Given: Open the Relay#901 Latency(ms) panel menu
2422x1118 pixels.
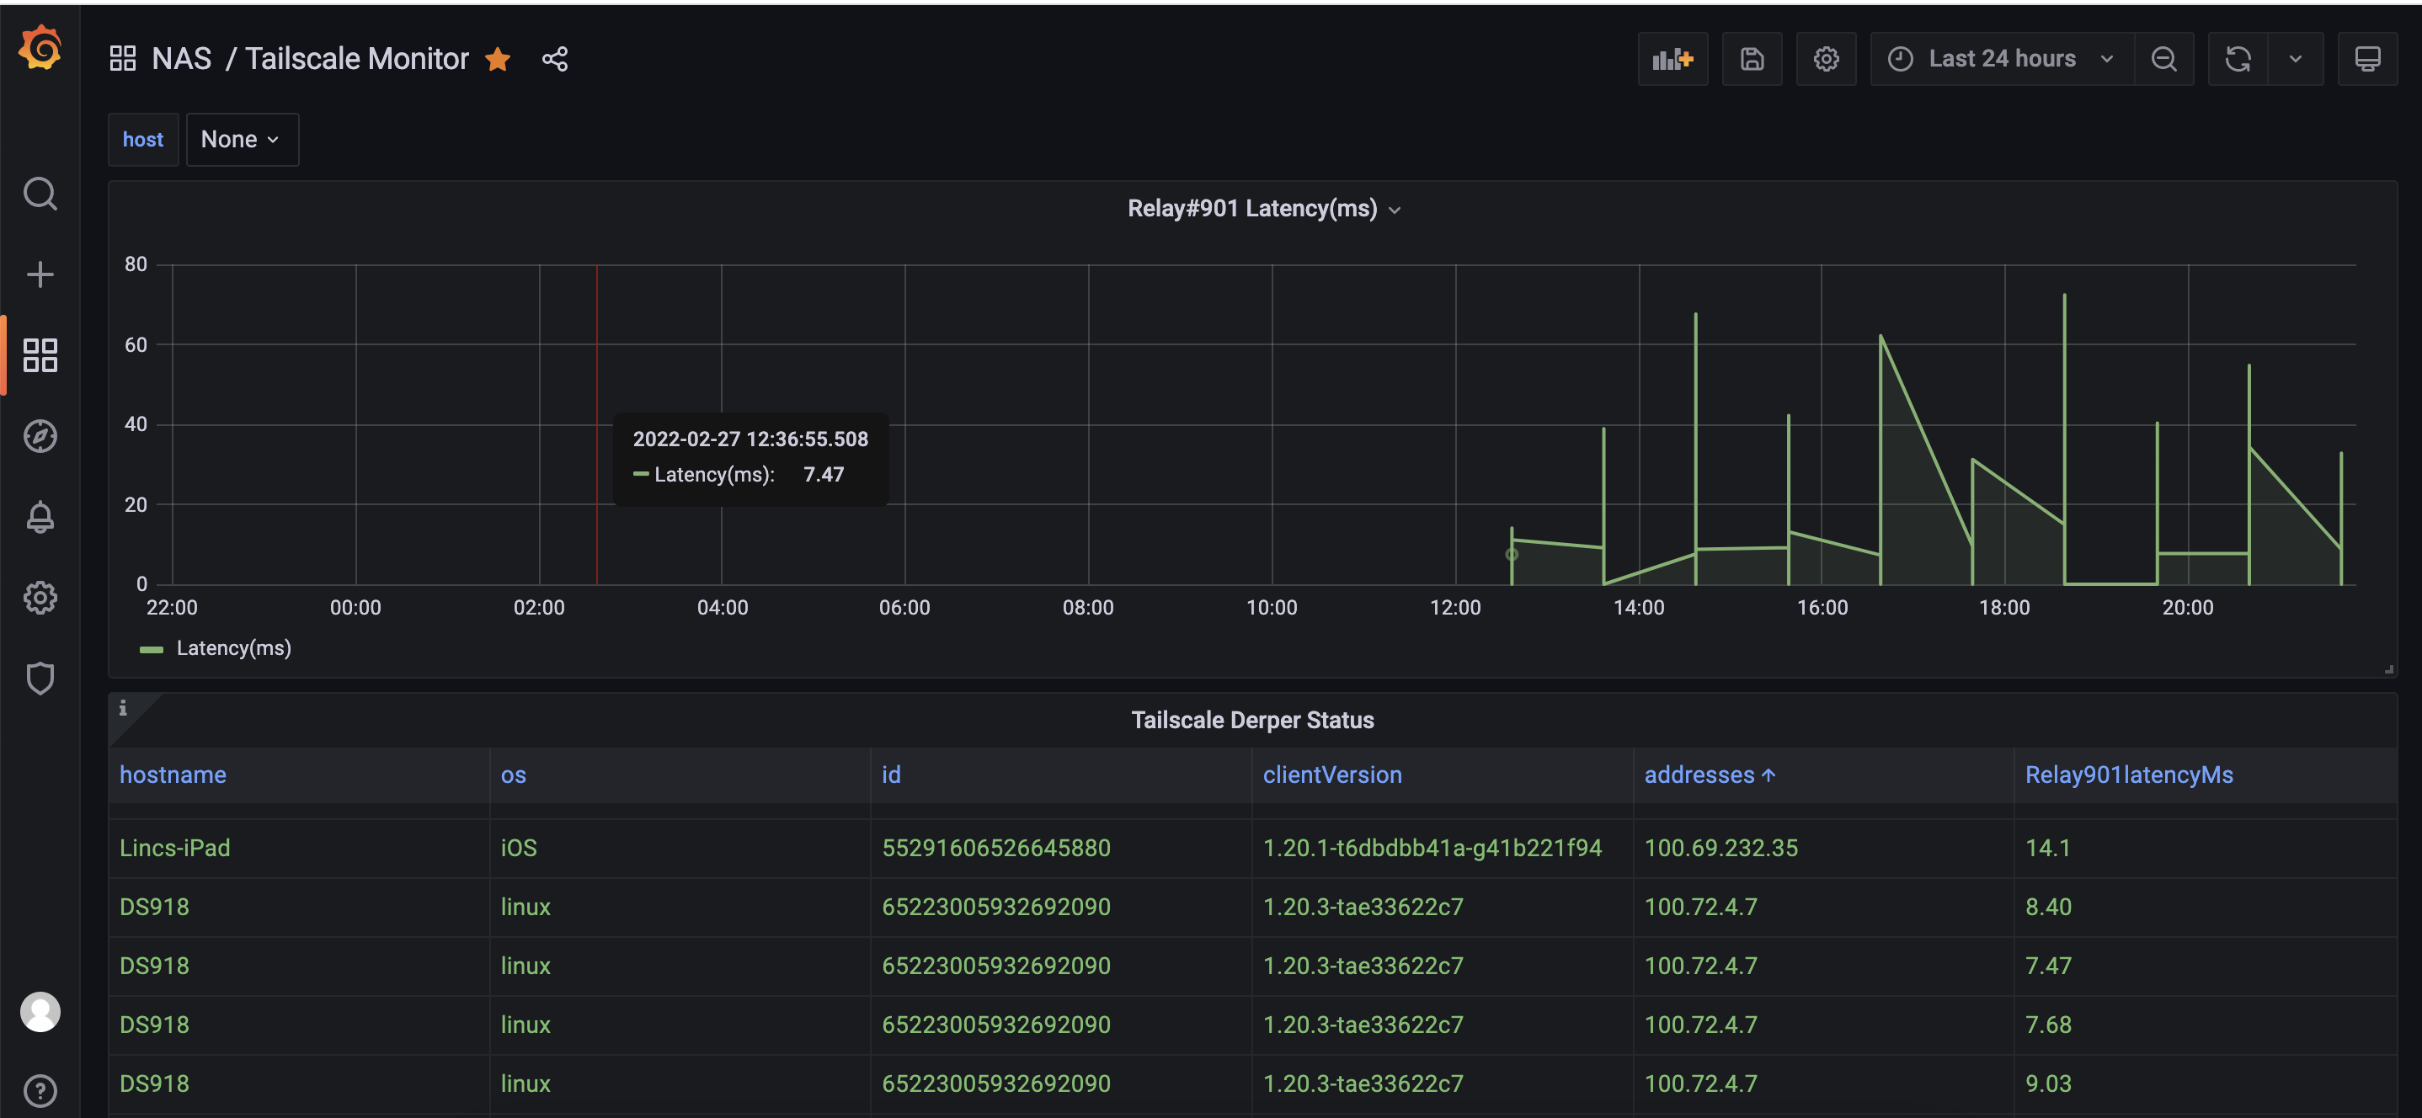Looking at the screenshot, I should [x=1264, y=208].
